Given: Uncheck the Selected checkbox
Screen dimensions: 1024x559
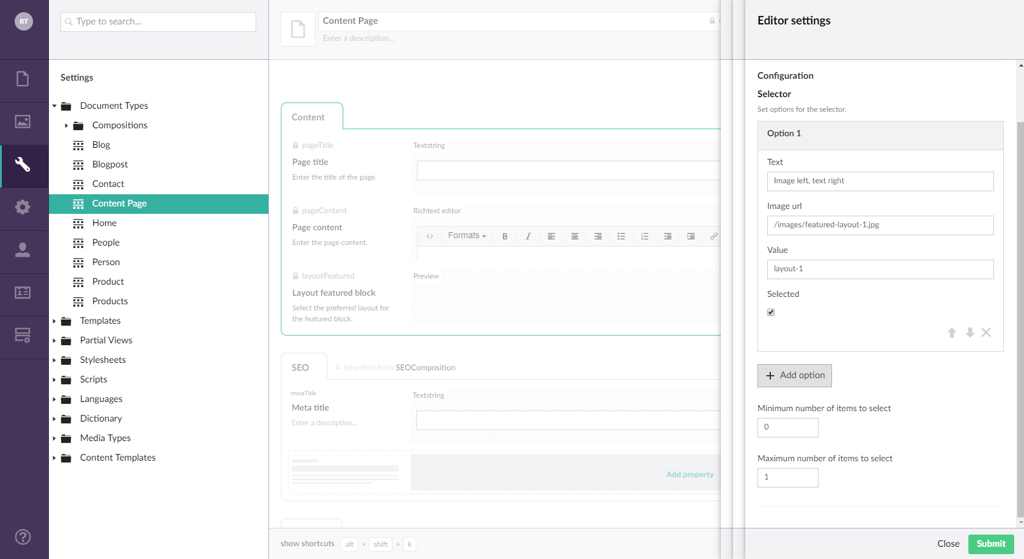Looking at the screenshot, I should point(771,312).
